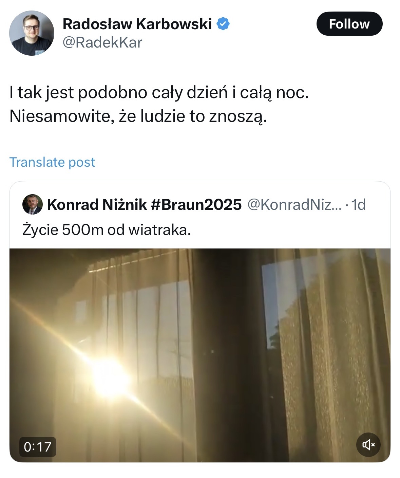The image size is (400, 478).
Task: Open the quoted text "Życie 500m od wiatraka."
Action: pyautogui.click(x=107, y=230)
